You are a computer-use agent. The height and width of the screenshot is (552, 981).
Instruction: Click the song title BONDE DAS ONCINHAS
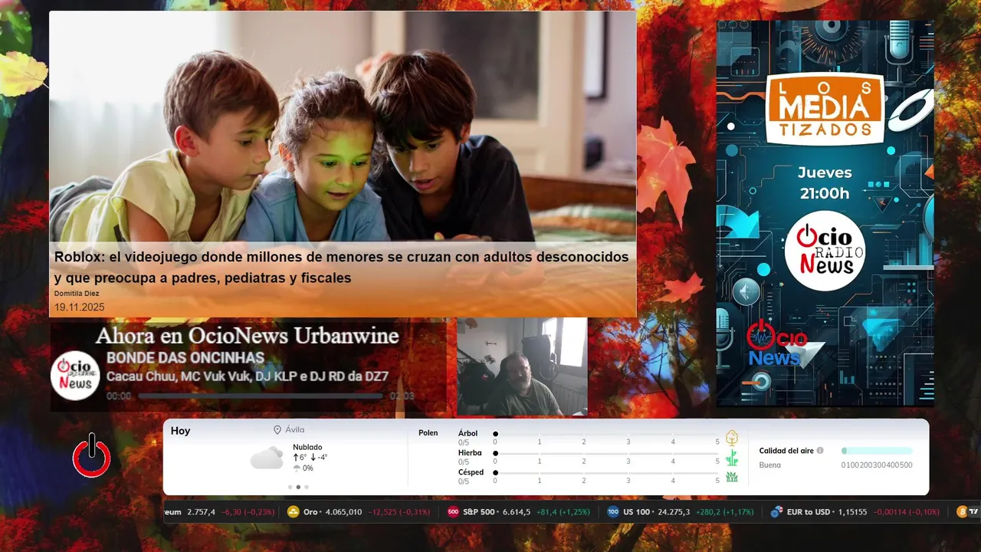click(x=185, y=358)
